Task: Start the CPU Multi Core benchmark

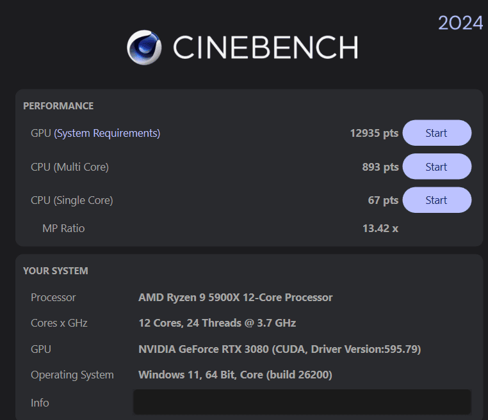Action: (437, 166)
